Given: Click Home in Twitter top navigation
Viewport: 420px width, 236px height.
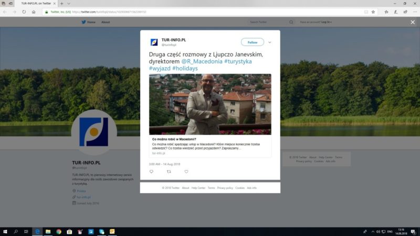Looking at the screenshot, I should pos(91,22).
